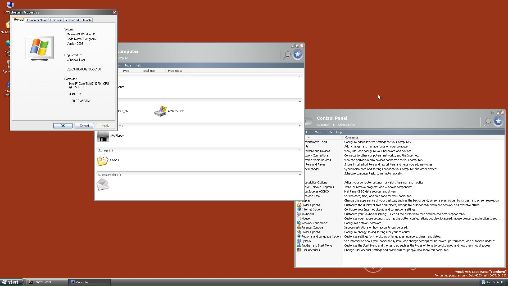Collapse the floppy drives group arrow

(x=300, y=126)
